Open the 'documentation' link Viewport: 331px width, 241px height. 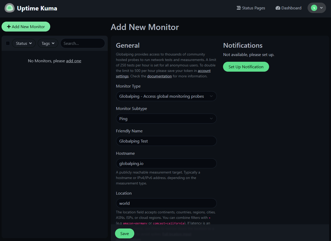tap(159, 76)
